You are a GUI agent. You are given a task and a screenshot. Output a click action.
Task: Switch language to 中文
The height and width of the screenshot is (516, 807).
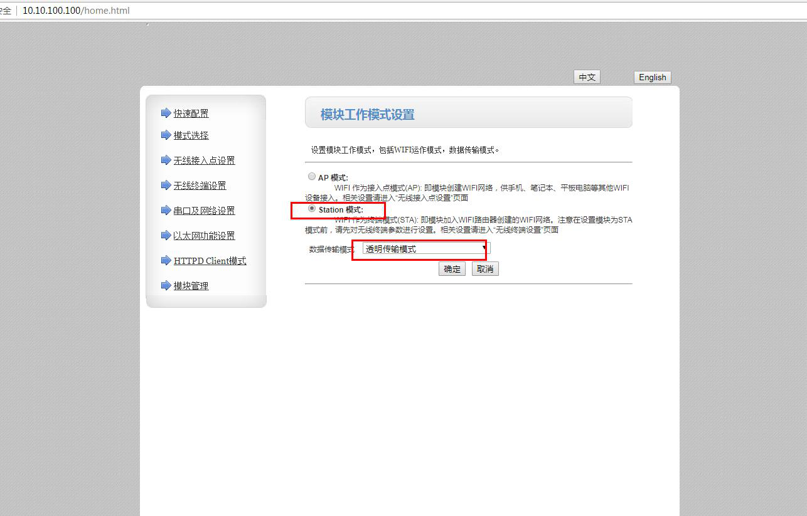click(x=587, y=77)
